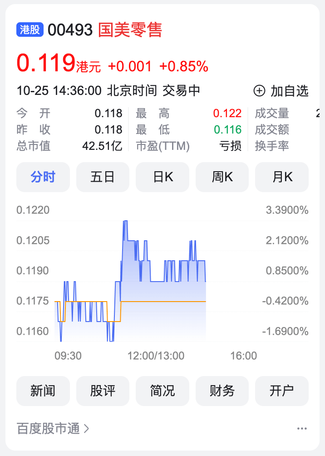Click the -1.6900% axis label

(x=285, y=331)
